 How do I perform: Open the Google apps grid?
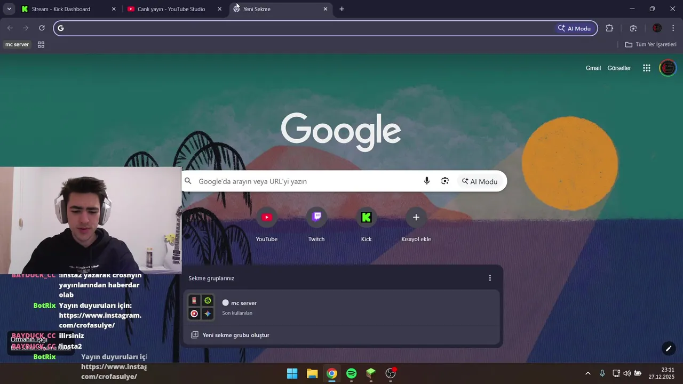[x=647, y=68]
